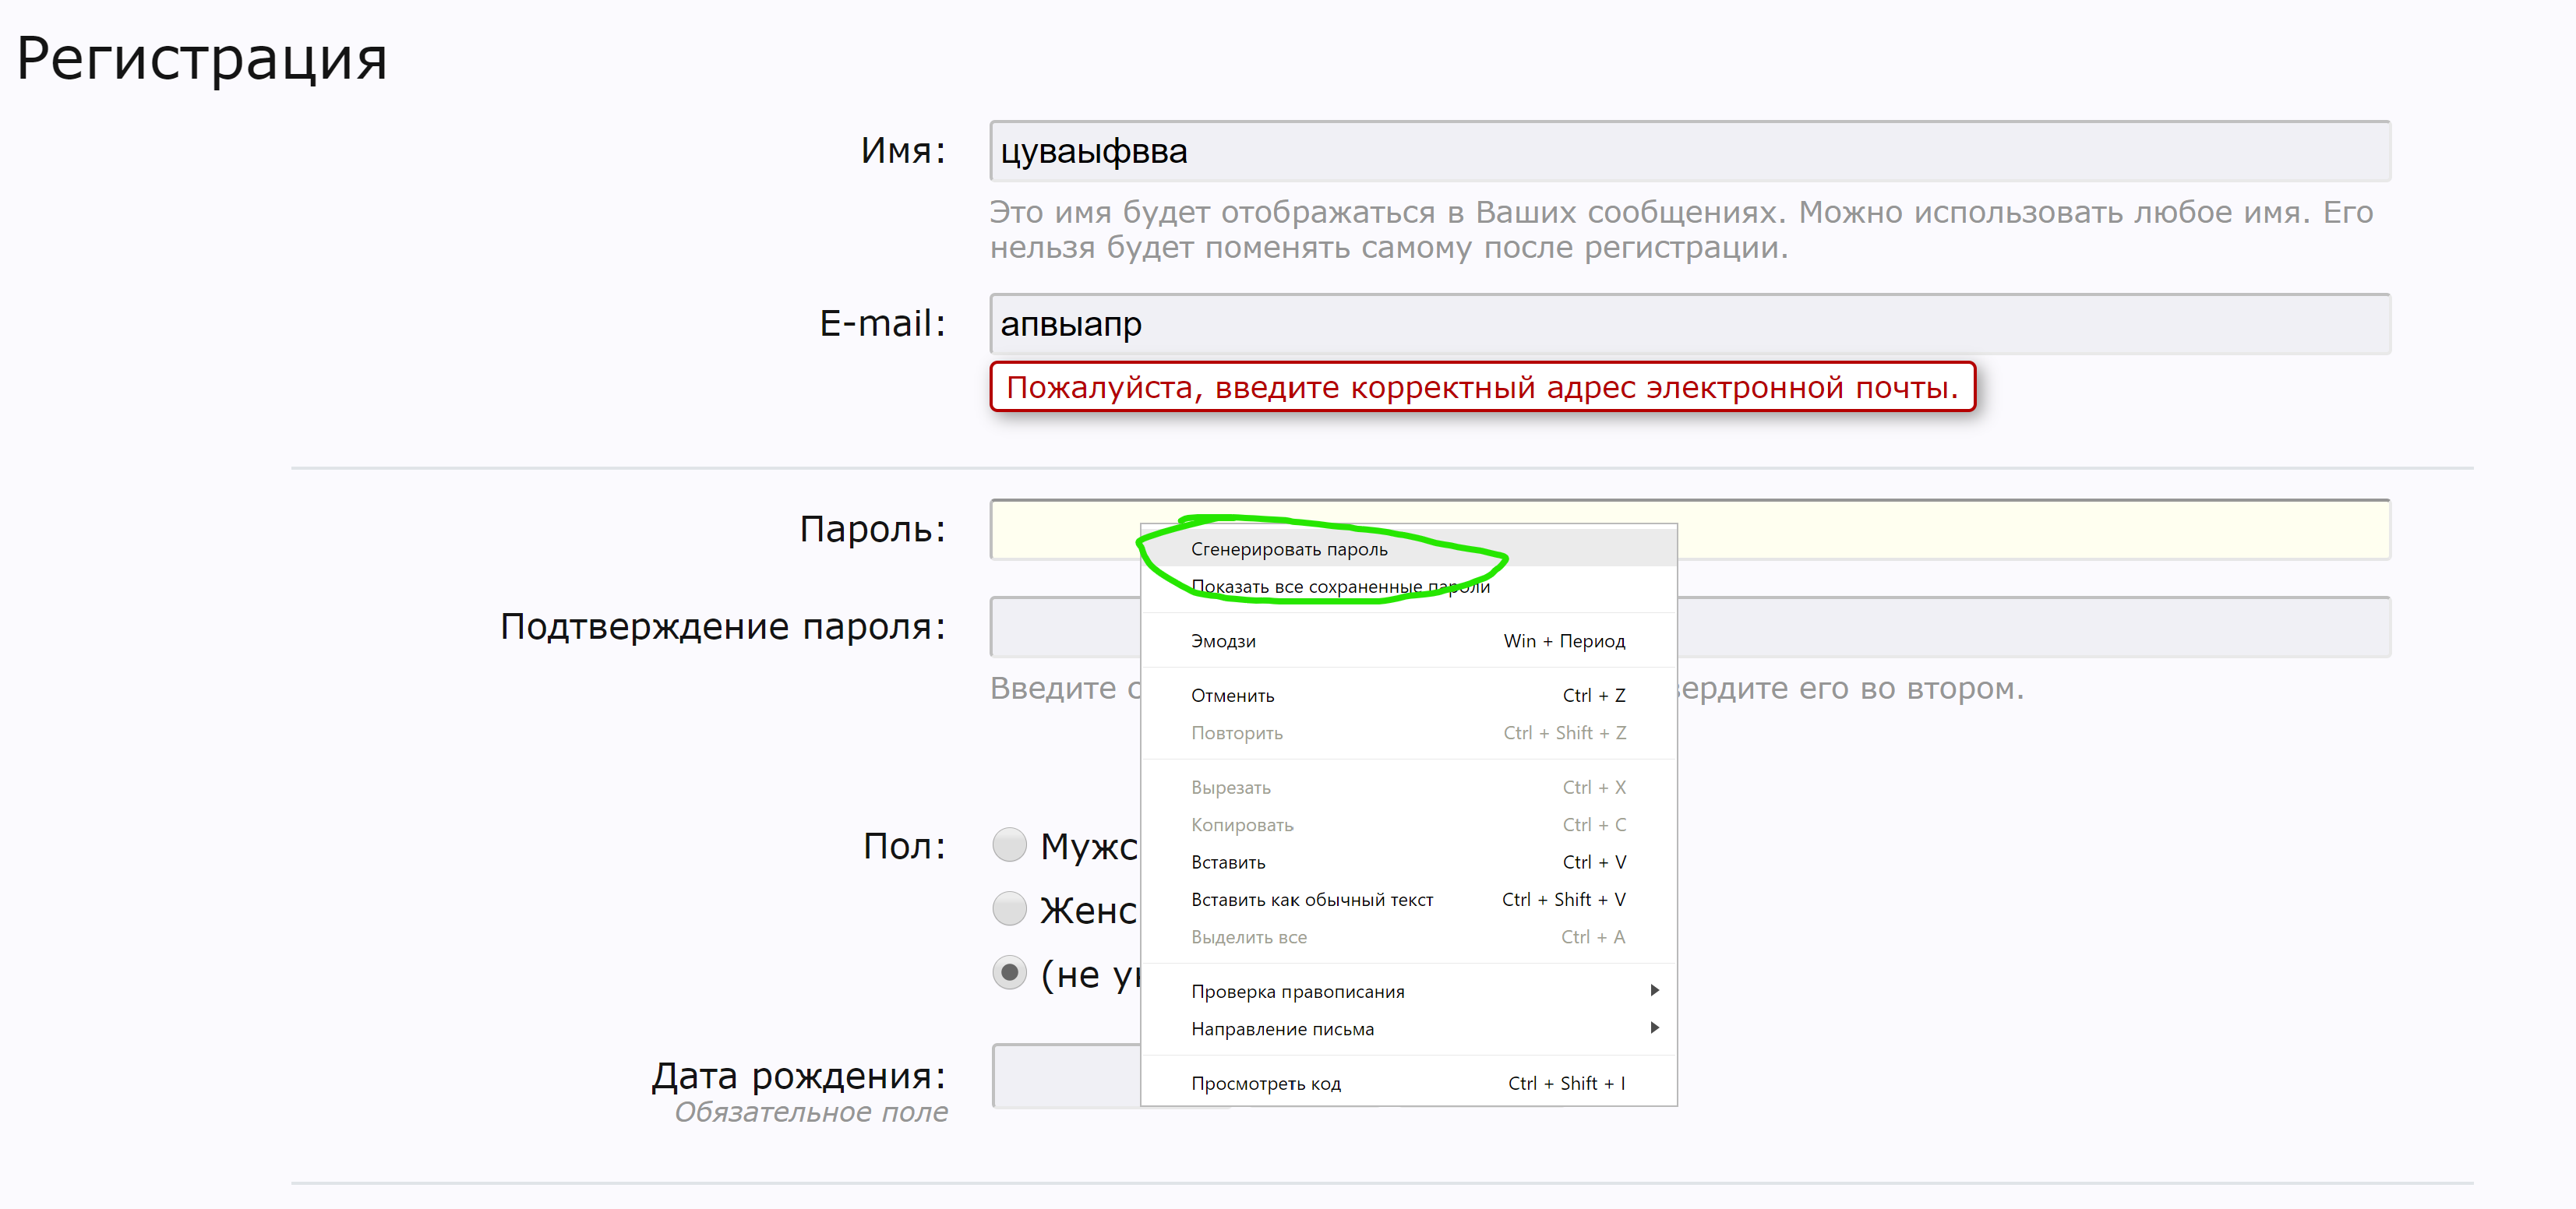Select the female gender radio button
Screen dimensions: 2576x1209
(1009, 909)
